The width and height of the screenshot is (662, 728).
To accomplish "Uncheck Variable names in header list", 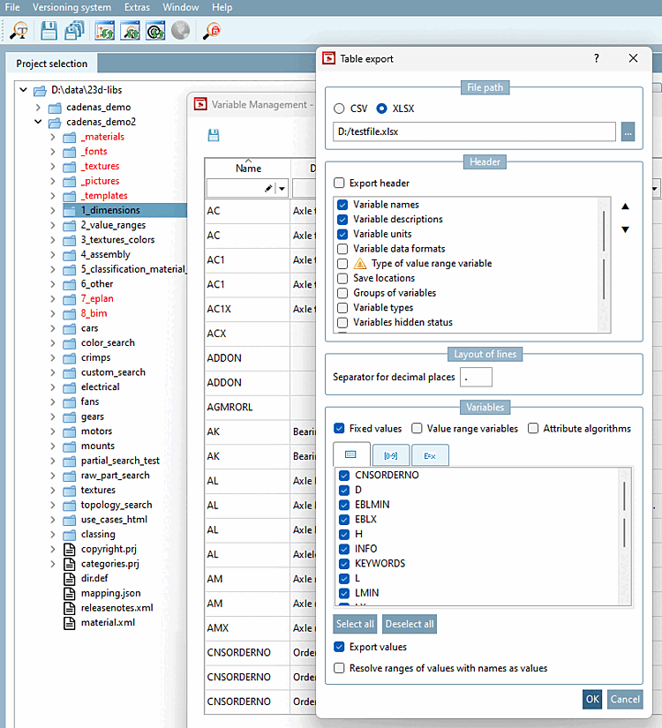I will [x=342, y=205].
